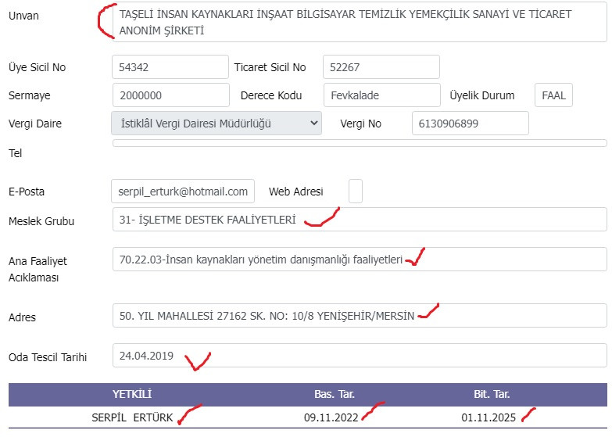This screenshot has width=612, height=437.
Task: Click the Sermaye label
Action: point(29,95)
